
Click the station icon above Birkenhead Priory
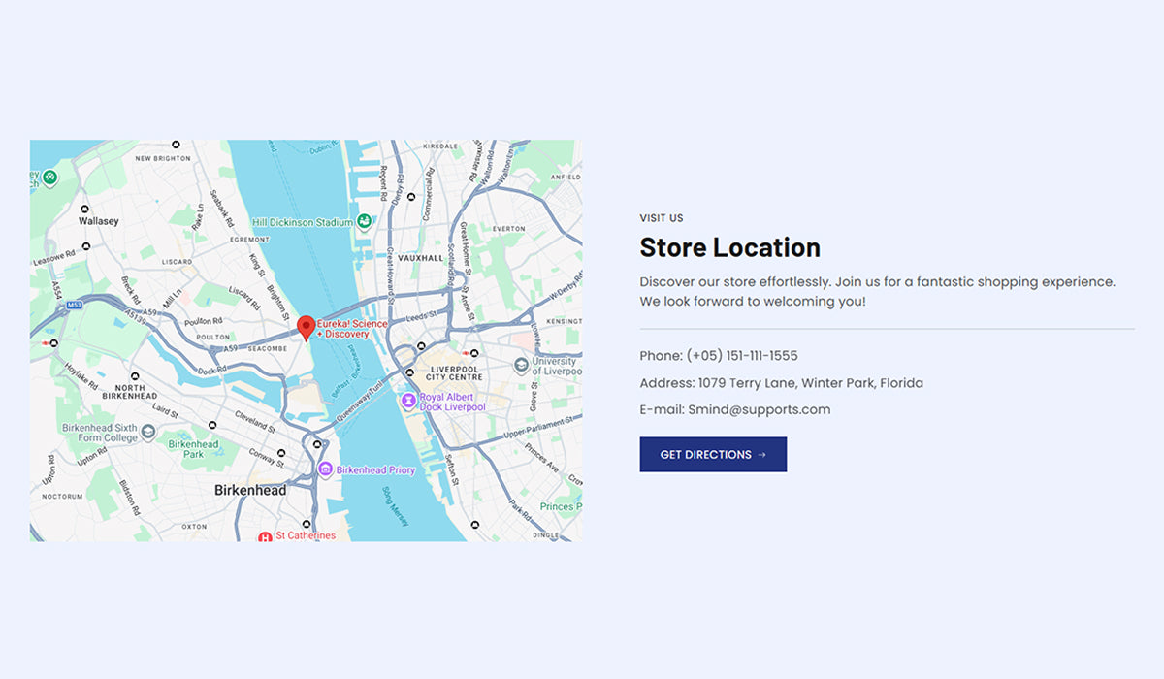(x=315, y=444)
